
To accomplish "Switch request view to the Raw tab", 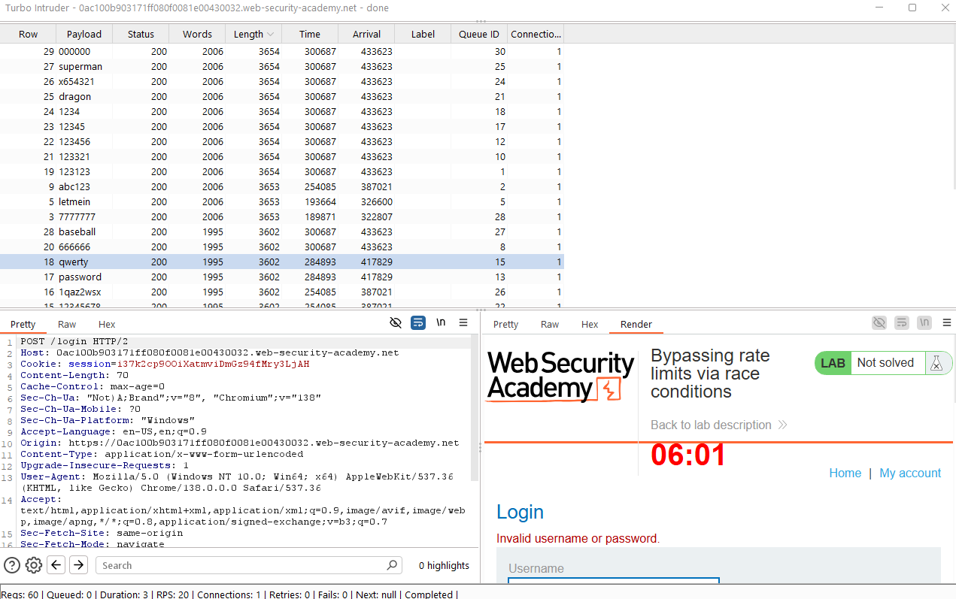I will (x=67, y=325).
